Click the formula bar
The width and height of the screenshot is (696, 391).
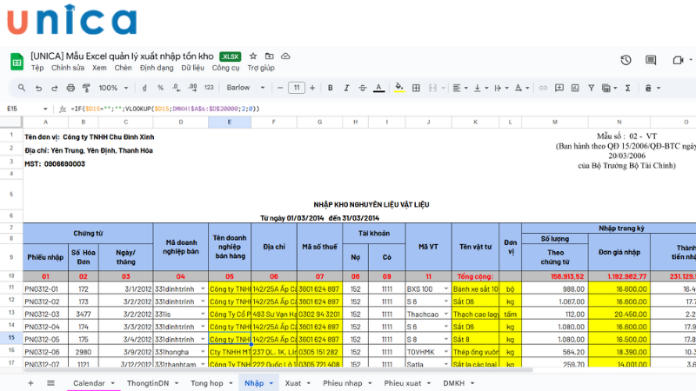[x=382, y=109]
